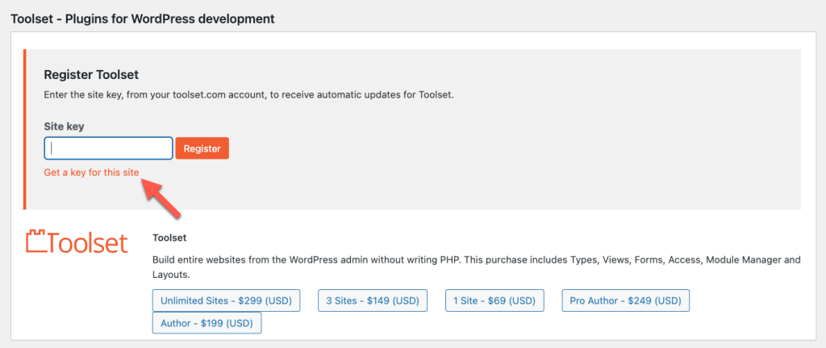
Task: Select Pro Author - $249 (USD)
Action: [625, 300]
